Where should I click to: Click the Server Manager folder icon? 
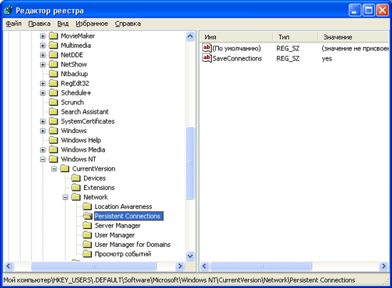(x=87, y=225)
